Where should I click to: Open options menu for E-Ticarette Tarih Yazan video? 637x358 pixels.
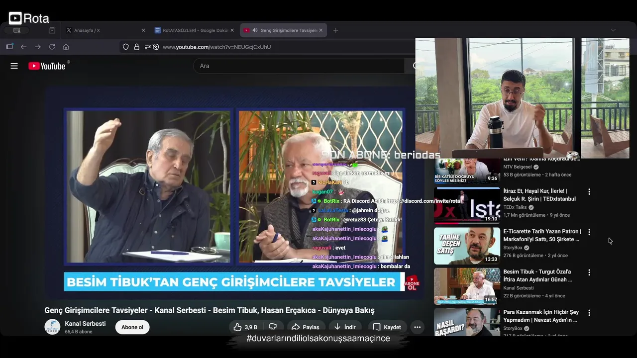point(589,232)
